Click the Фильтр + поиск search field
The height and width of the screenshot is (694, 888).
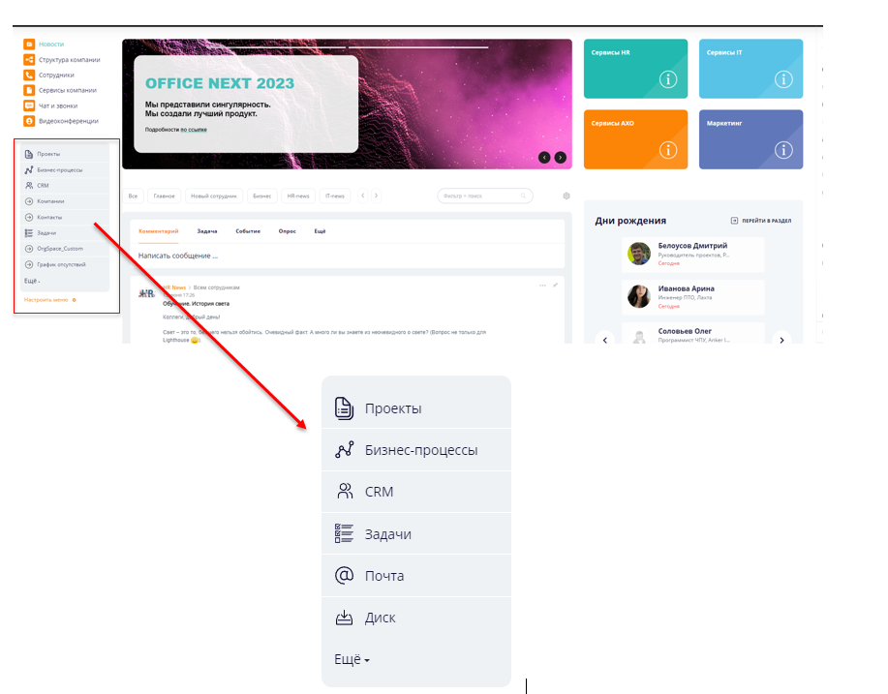click(485, 196)
